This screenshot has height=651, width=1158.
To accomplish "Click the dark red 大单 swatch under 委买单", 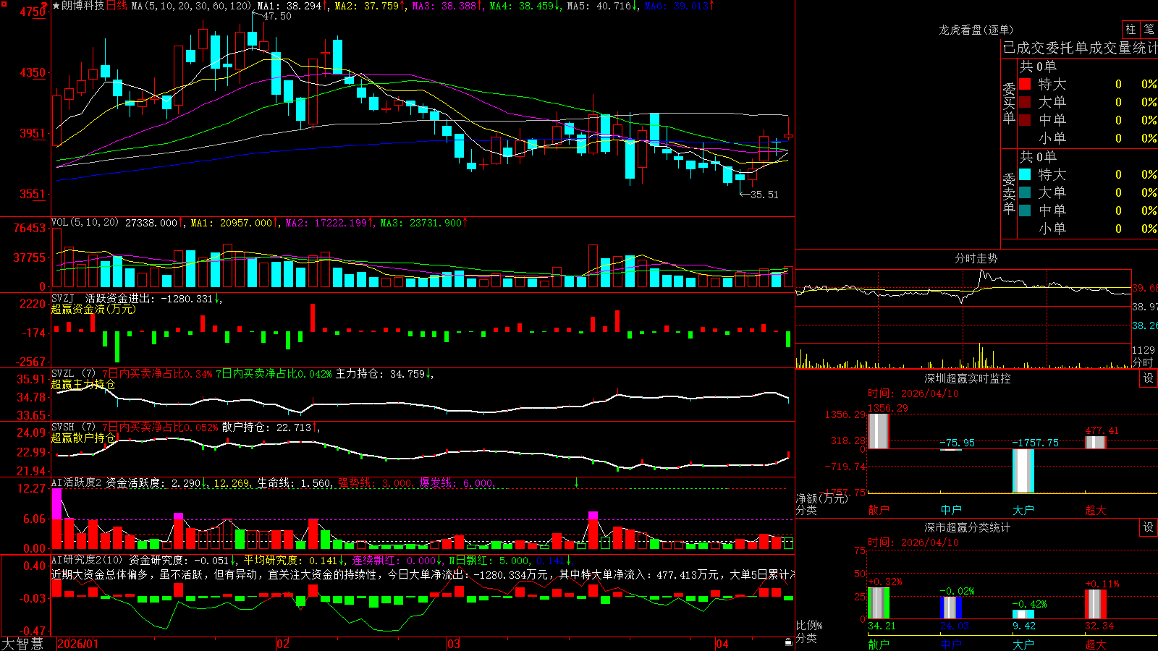I will click(1025, 102).
